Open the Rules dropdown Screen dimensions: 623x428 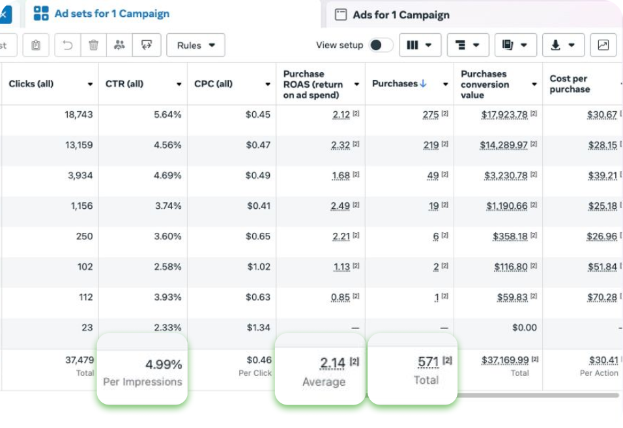pyautogui.click(x=196, y=45)
